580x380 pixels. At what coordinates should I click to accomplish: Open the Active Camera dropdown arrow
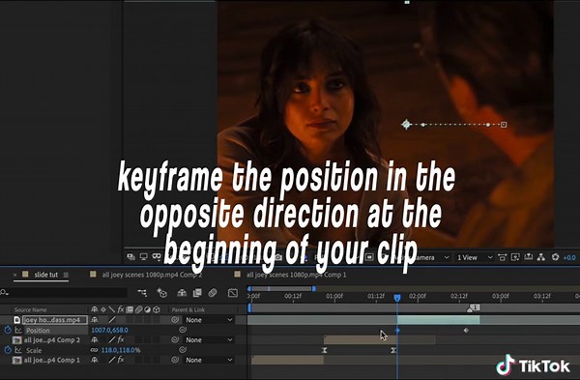pyautogui.click(x=447, y=257)
